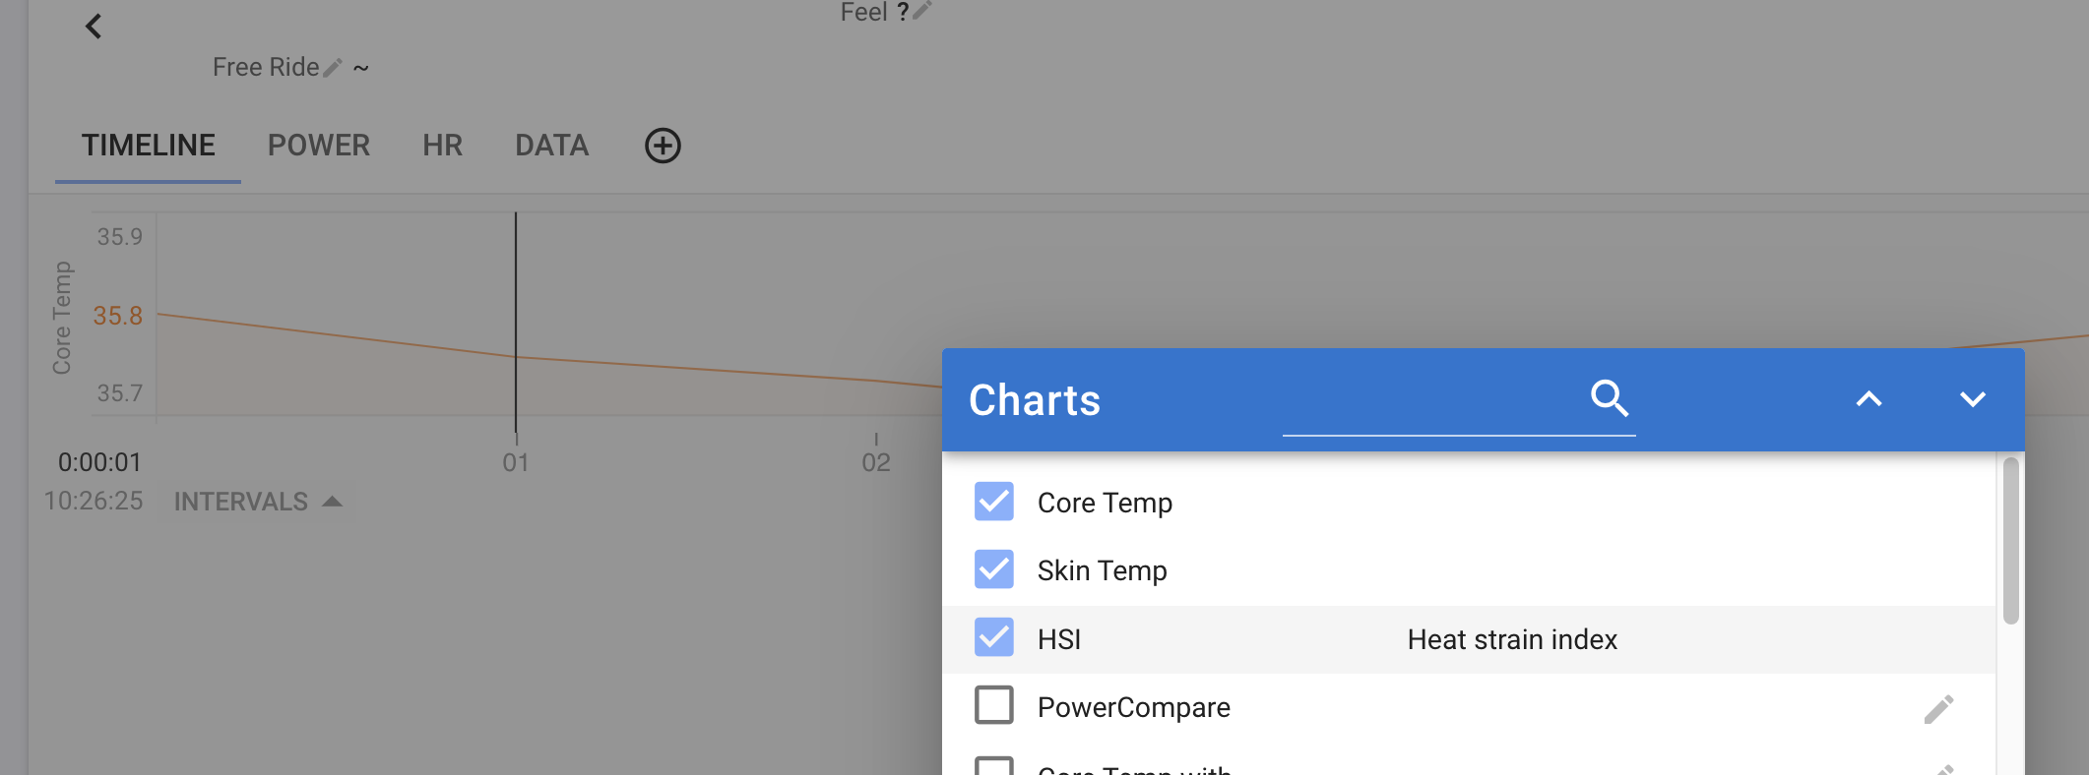Edit the Feel rating pencil icon
The width and height of the screenshot is (2089, 775).
(921, 11)
